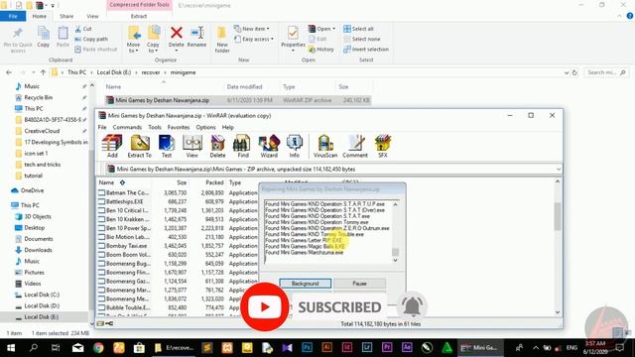Expand the Open dropdown in ribbon
This screenshot has height=357, width=635.
pos(321,29)
